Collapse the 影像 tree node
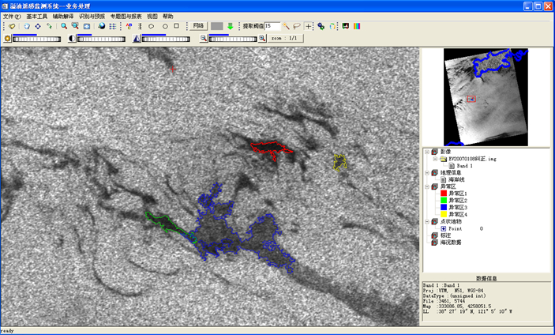Viewport: 555px width, 335px height. pos(426,150)
